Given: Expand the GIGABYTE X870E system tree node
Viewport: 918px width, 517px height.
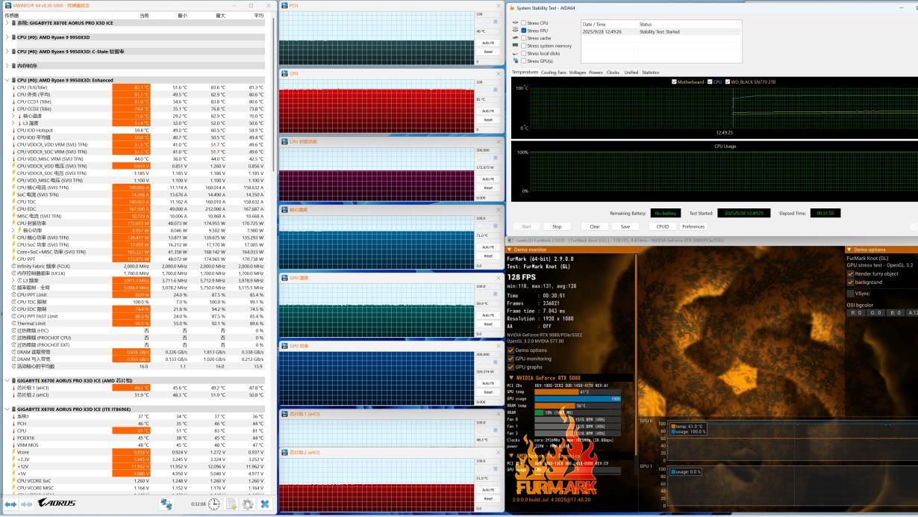Looking at the screenshot, I should point(7,23).
